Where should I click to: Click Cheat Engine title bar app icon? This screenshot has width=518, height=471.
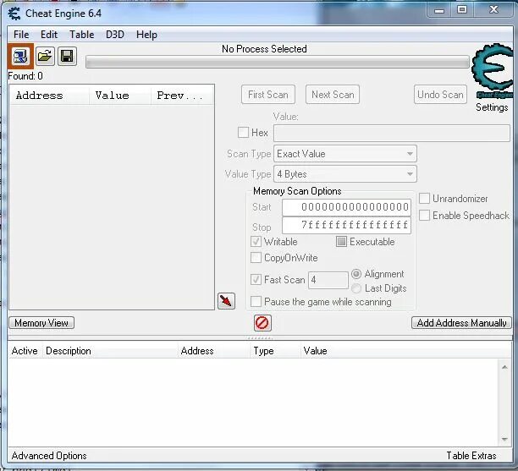coord(14,14)
